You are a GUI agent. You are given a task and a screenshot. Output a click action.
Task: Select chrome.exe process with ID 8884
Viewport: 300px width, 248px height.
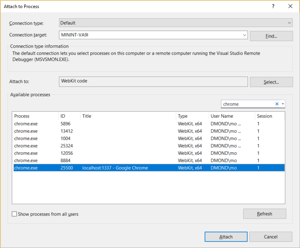tap(149, 160)
